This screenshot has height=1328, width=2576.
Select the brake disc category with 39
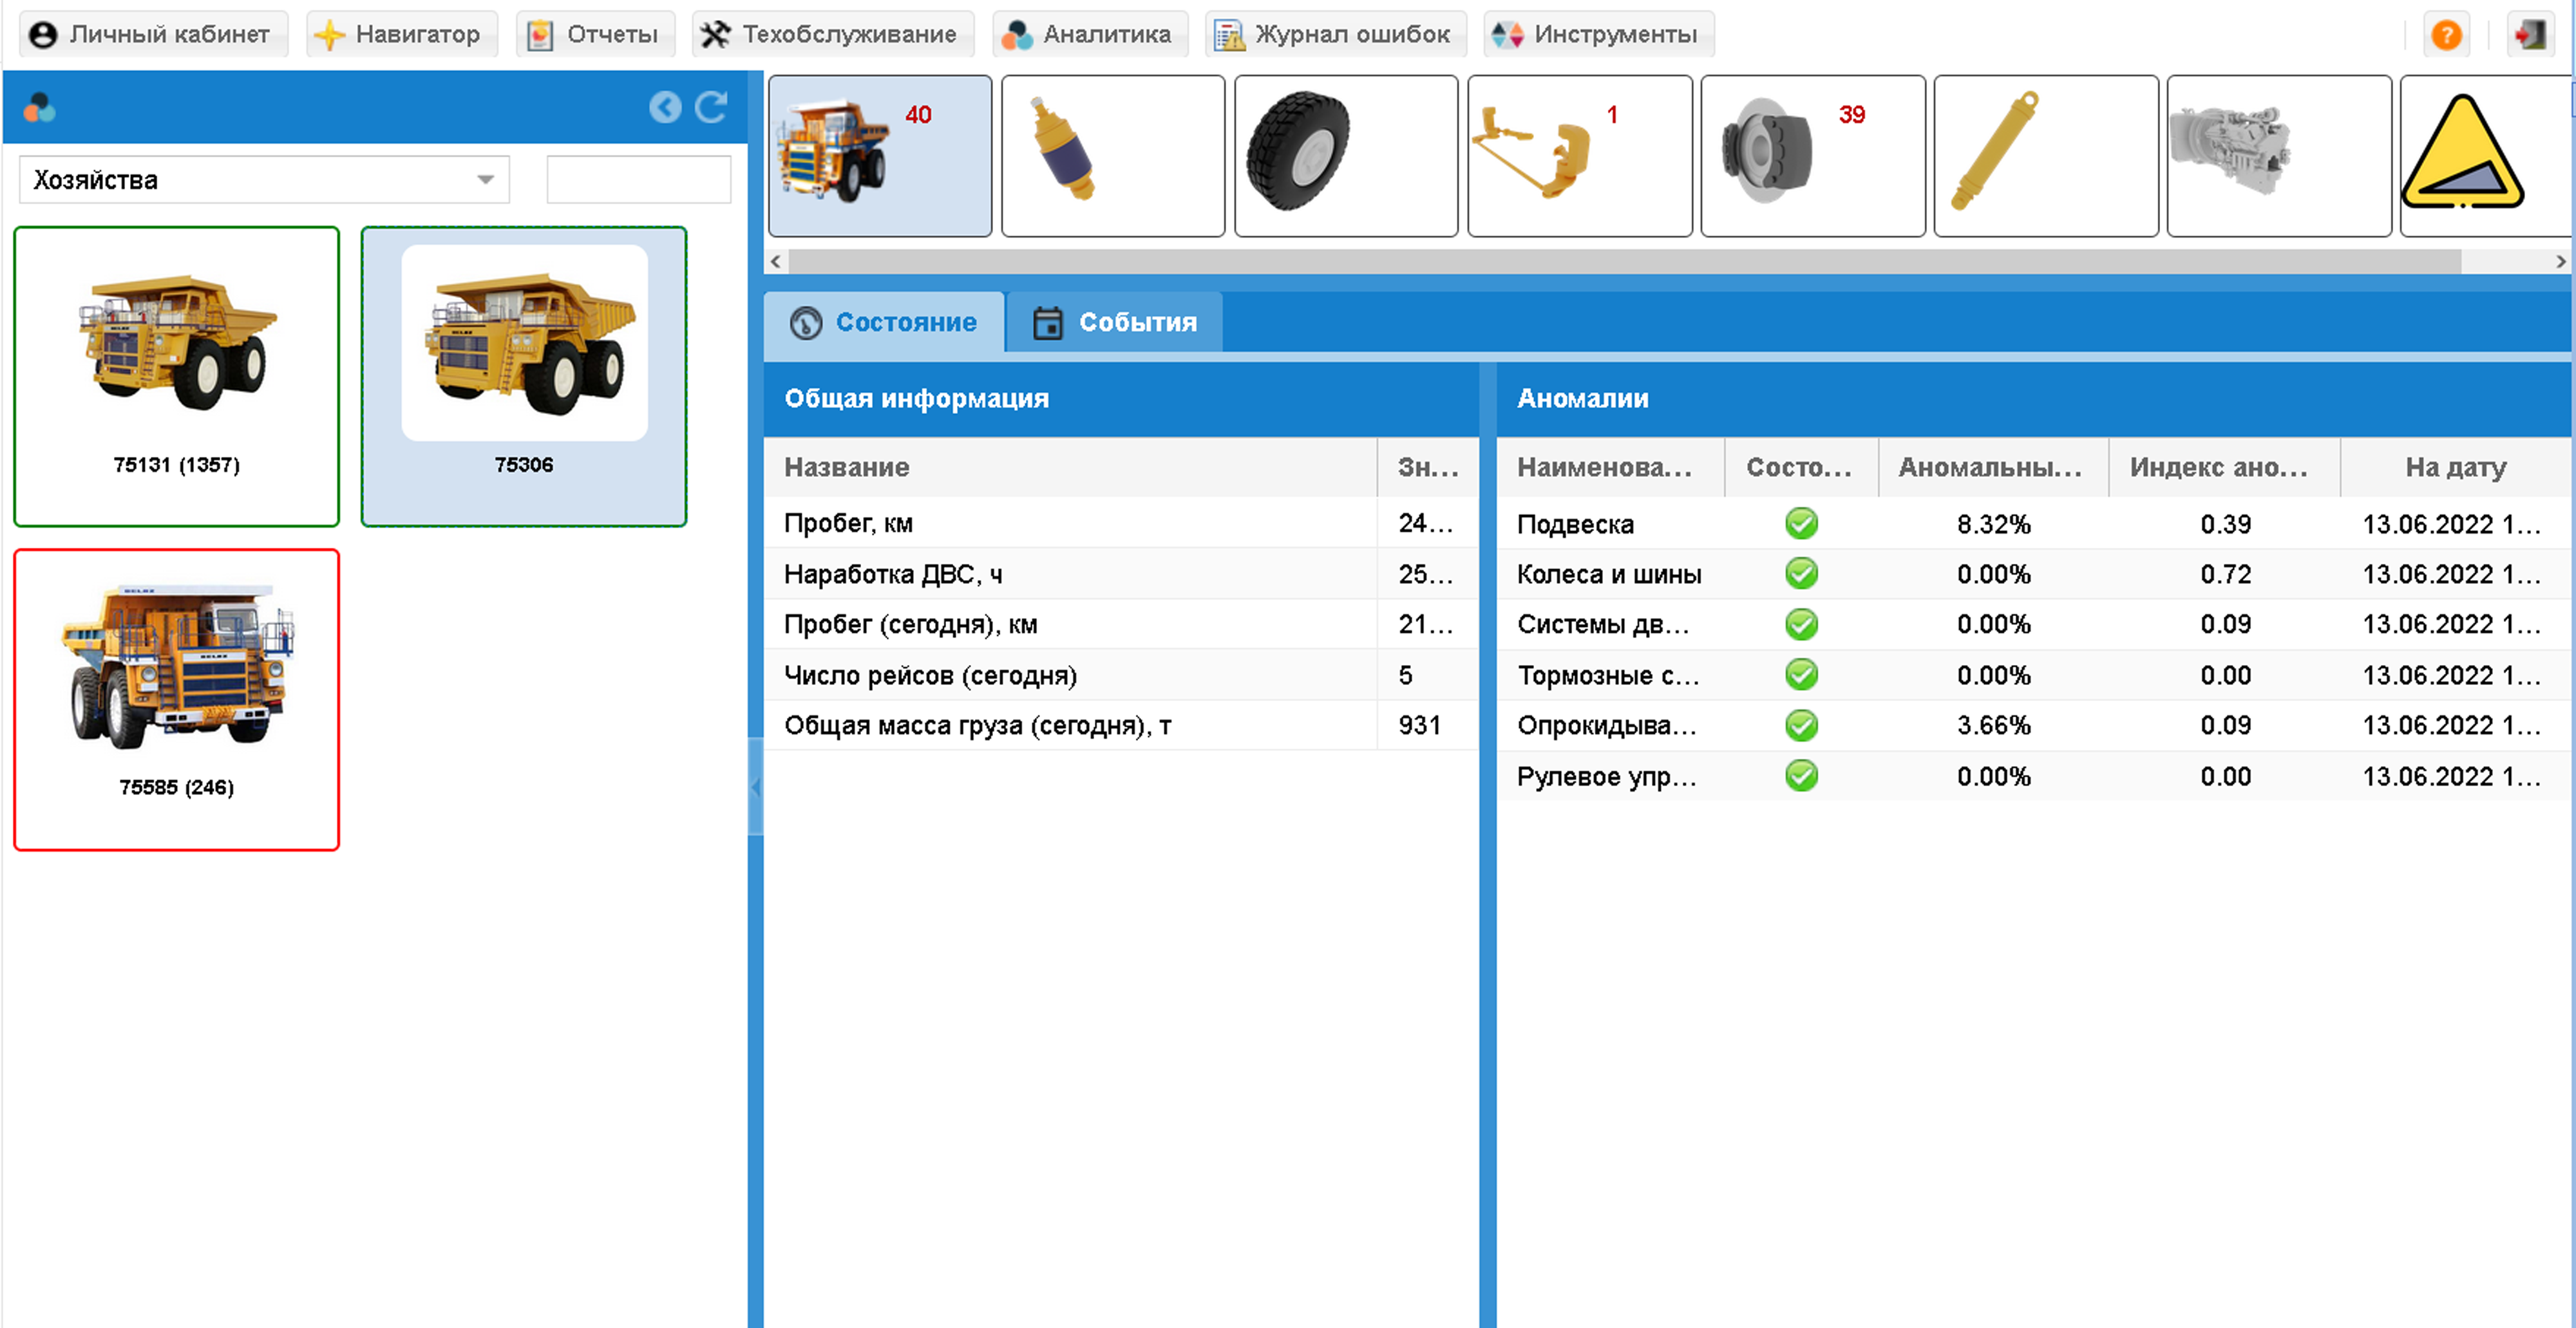point(1813,156)
